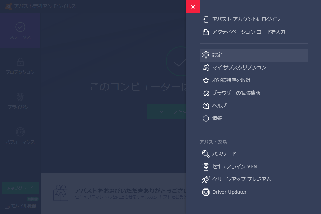Click the mobile device icon beside モバイル機器
Image resolution: width=321 pixels, height=214 pixels.
(x=7, y=206)
